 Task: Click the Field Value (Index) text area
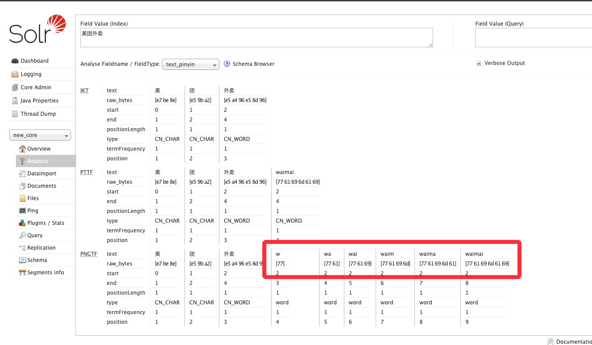point(256,38)
